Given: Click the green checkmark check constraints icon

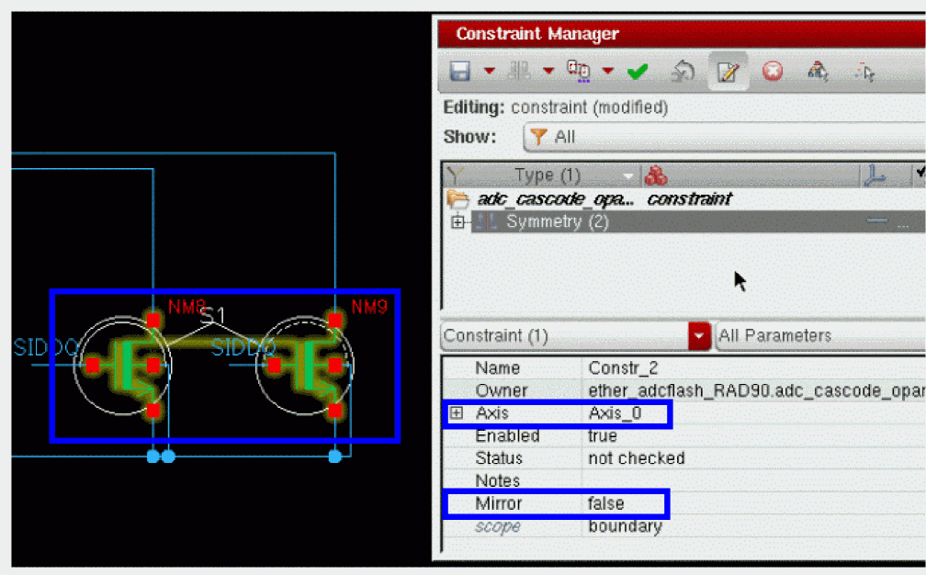Looking at the screenshot, I should [x=638, y=72].
